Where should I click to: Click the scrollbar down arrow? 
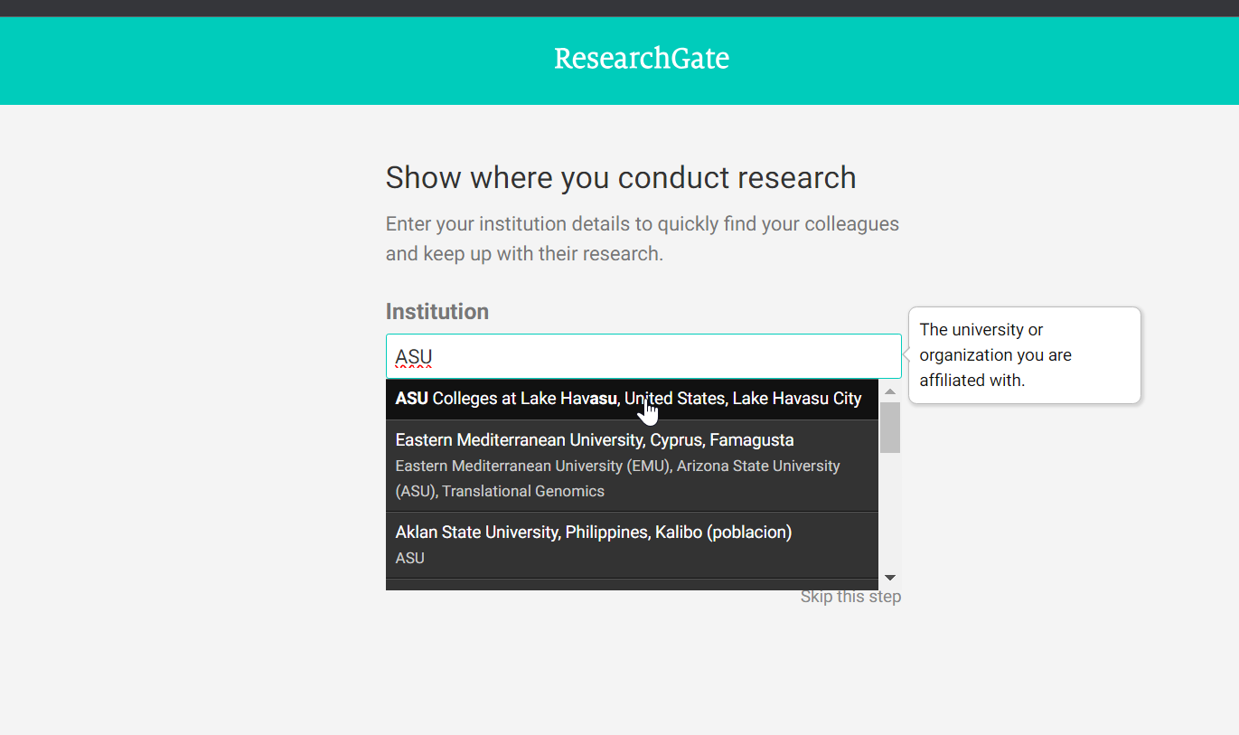890,576
